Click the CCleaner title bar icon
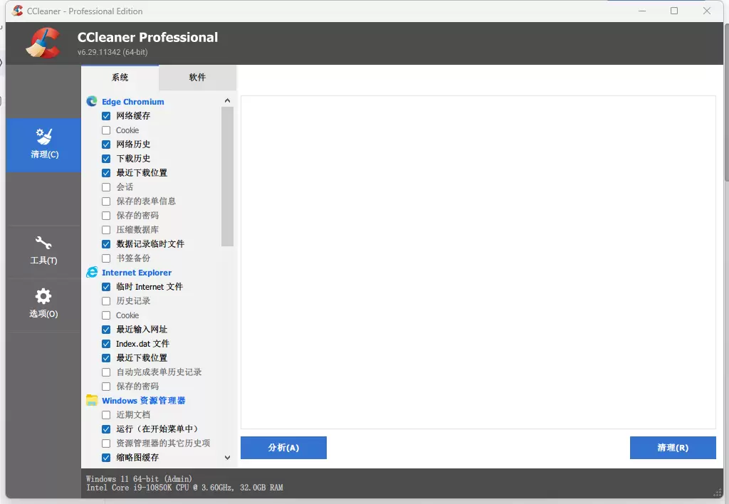Screen dimensions: 729x504 pyautogui.click(x=18, y=11)
